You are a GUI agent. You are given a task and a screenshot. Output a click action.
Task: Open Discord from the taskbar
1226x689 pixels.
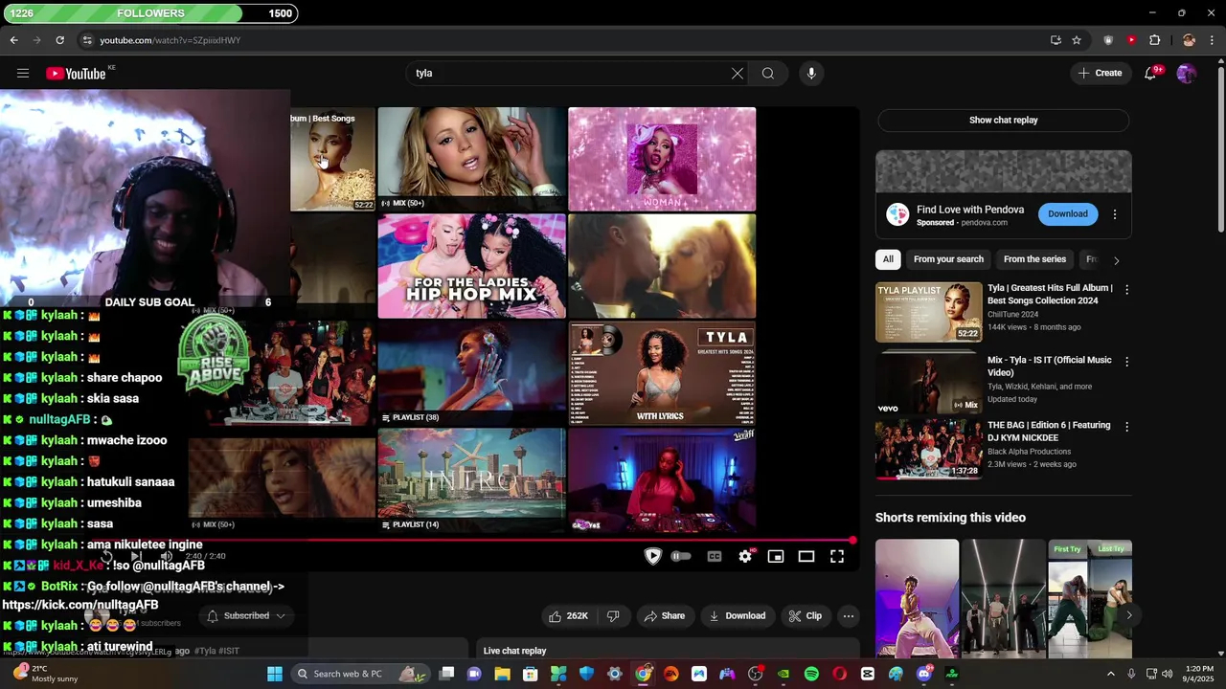click(x=923, y=674)
